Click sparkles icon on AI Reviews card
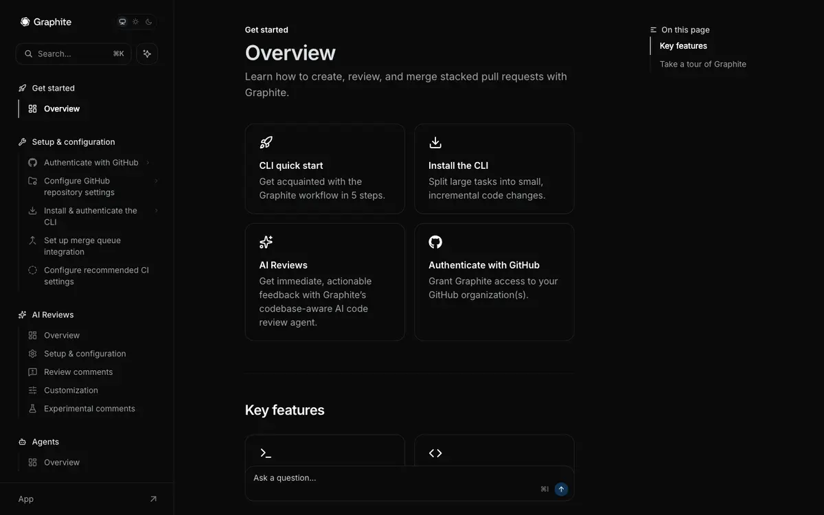 (266, 242)
